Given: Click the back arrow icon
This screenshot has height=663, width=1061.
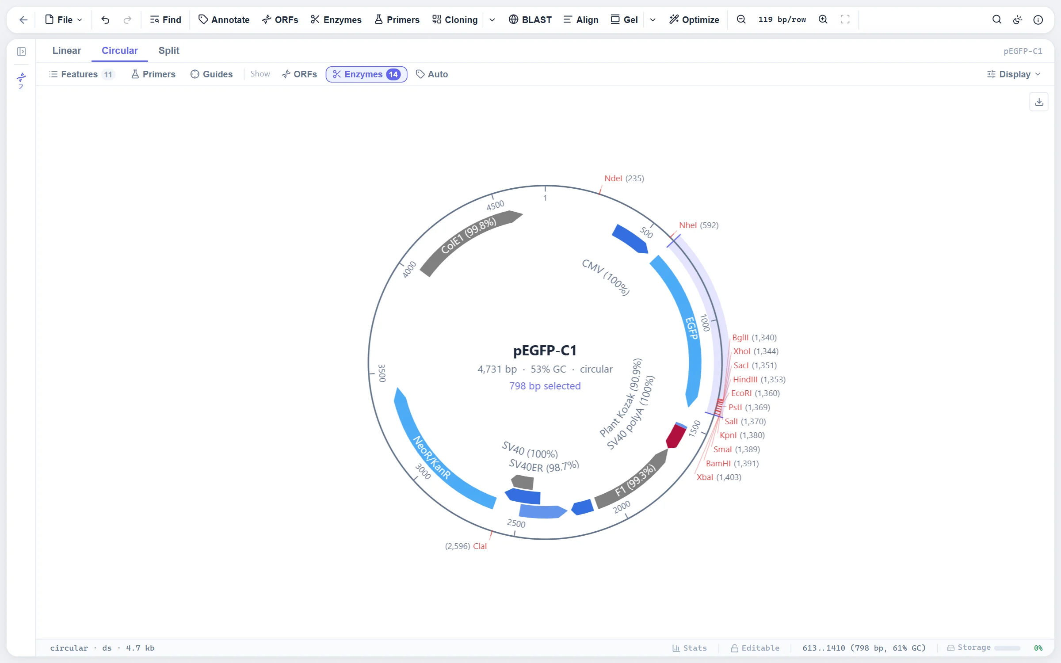Looking at the screenshot, I should click(23, 19).
